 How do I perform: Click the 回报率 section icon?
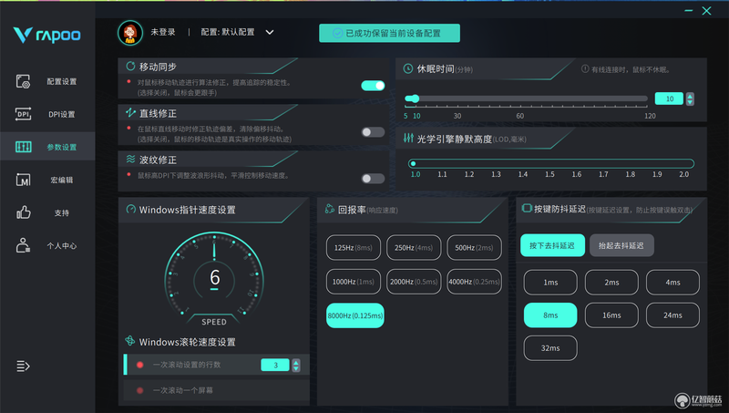[329, 210]
